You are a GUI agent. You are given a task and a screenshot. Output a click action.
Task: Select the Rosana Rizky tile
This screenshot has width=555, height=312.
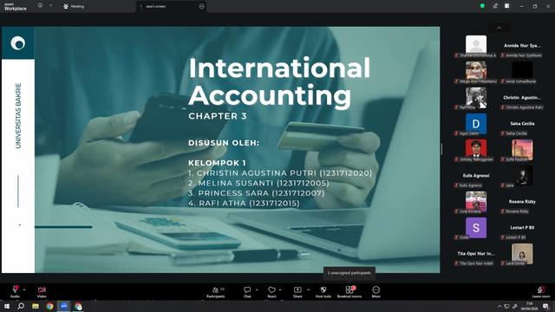[522, 203]
